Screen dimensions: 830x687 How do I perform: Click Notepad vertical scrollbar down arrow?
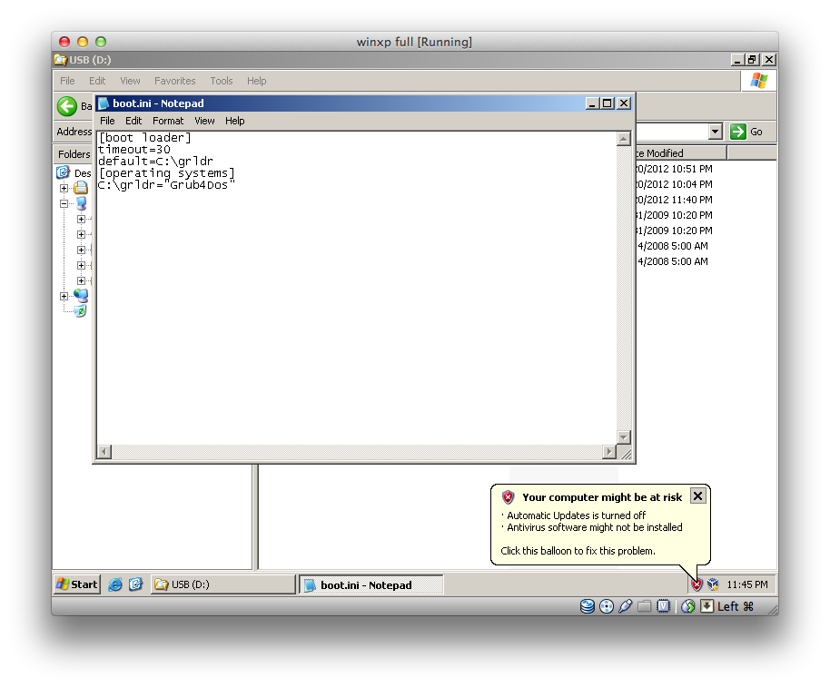624,437
